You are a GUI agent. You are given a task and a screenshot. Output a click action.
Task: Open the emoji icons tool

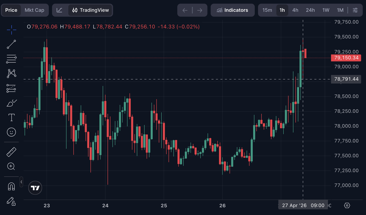tap(11, 132)
